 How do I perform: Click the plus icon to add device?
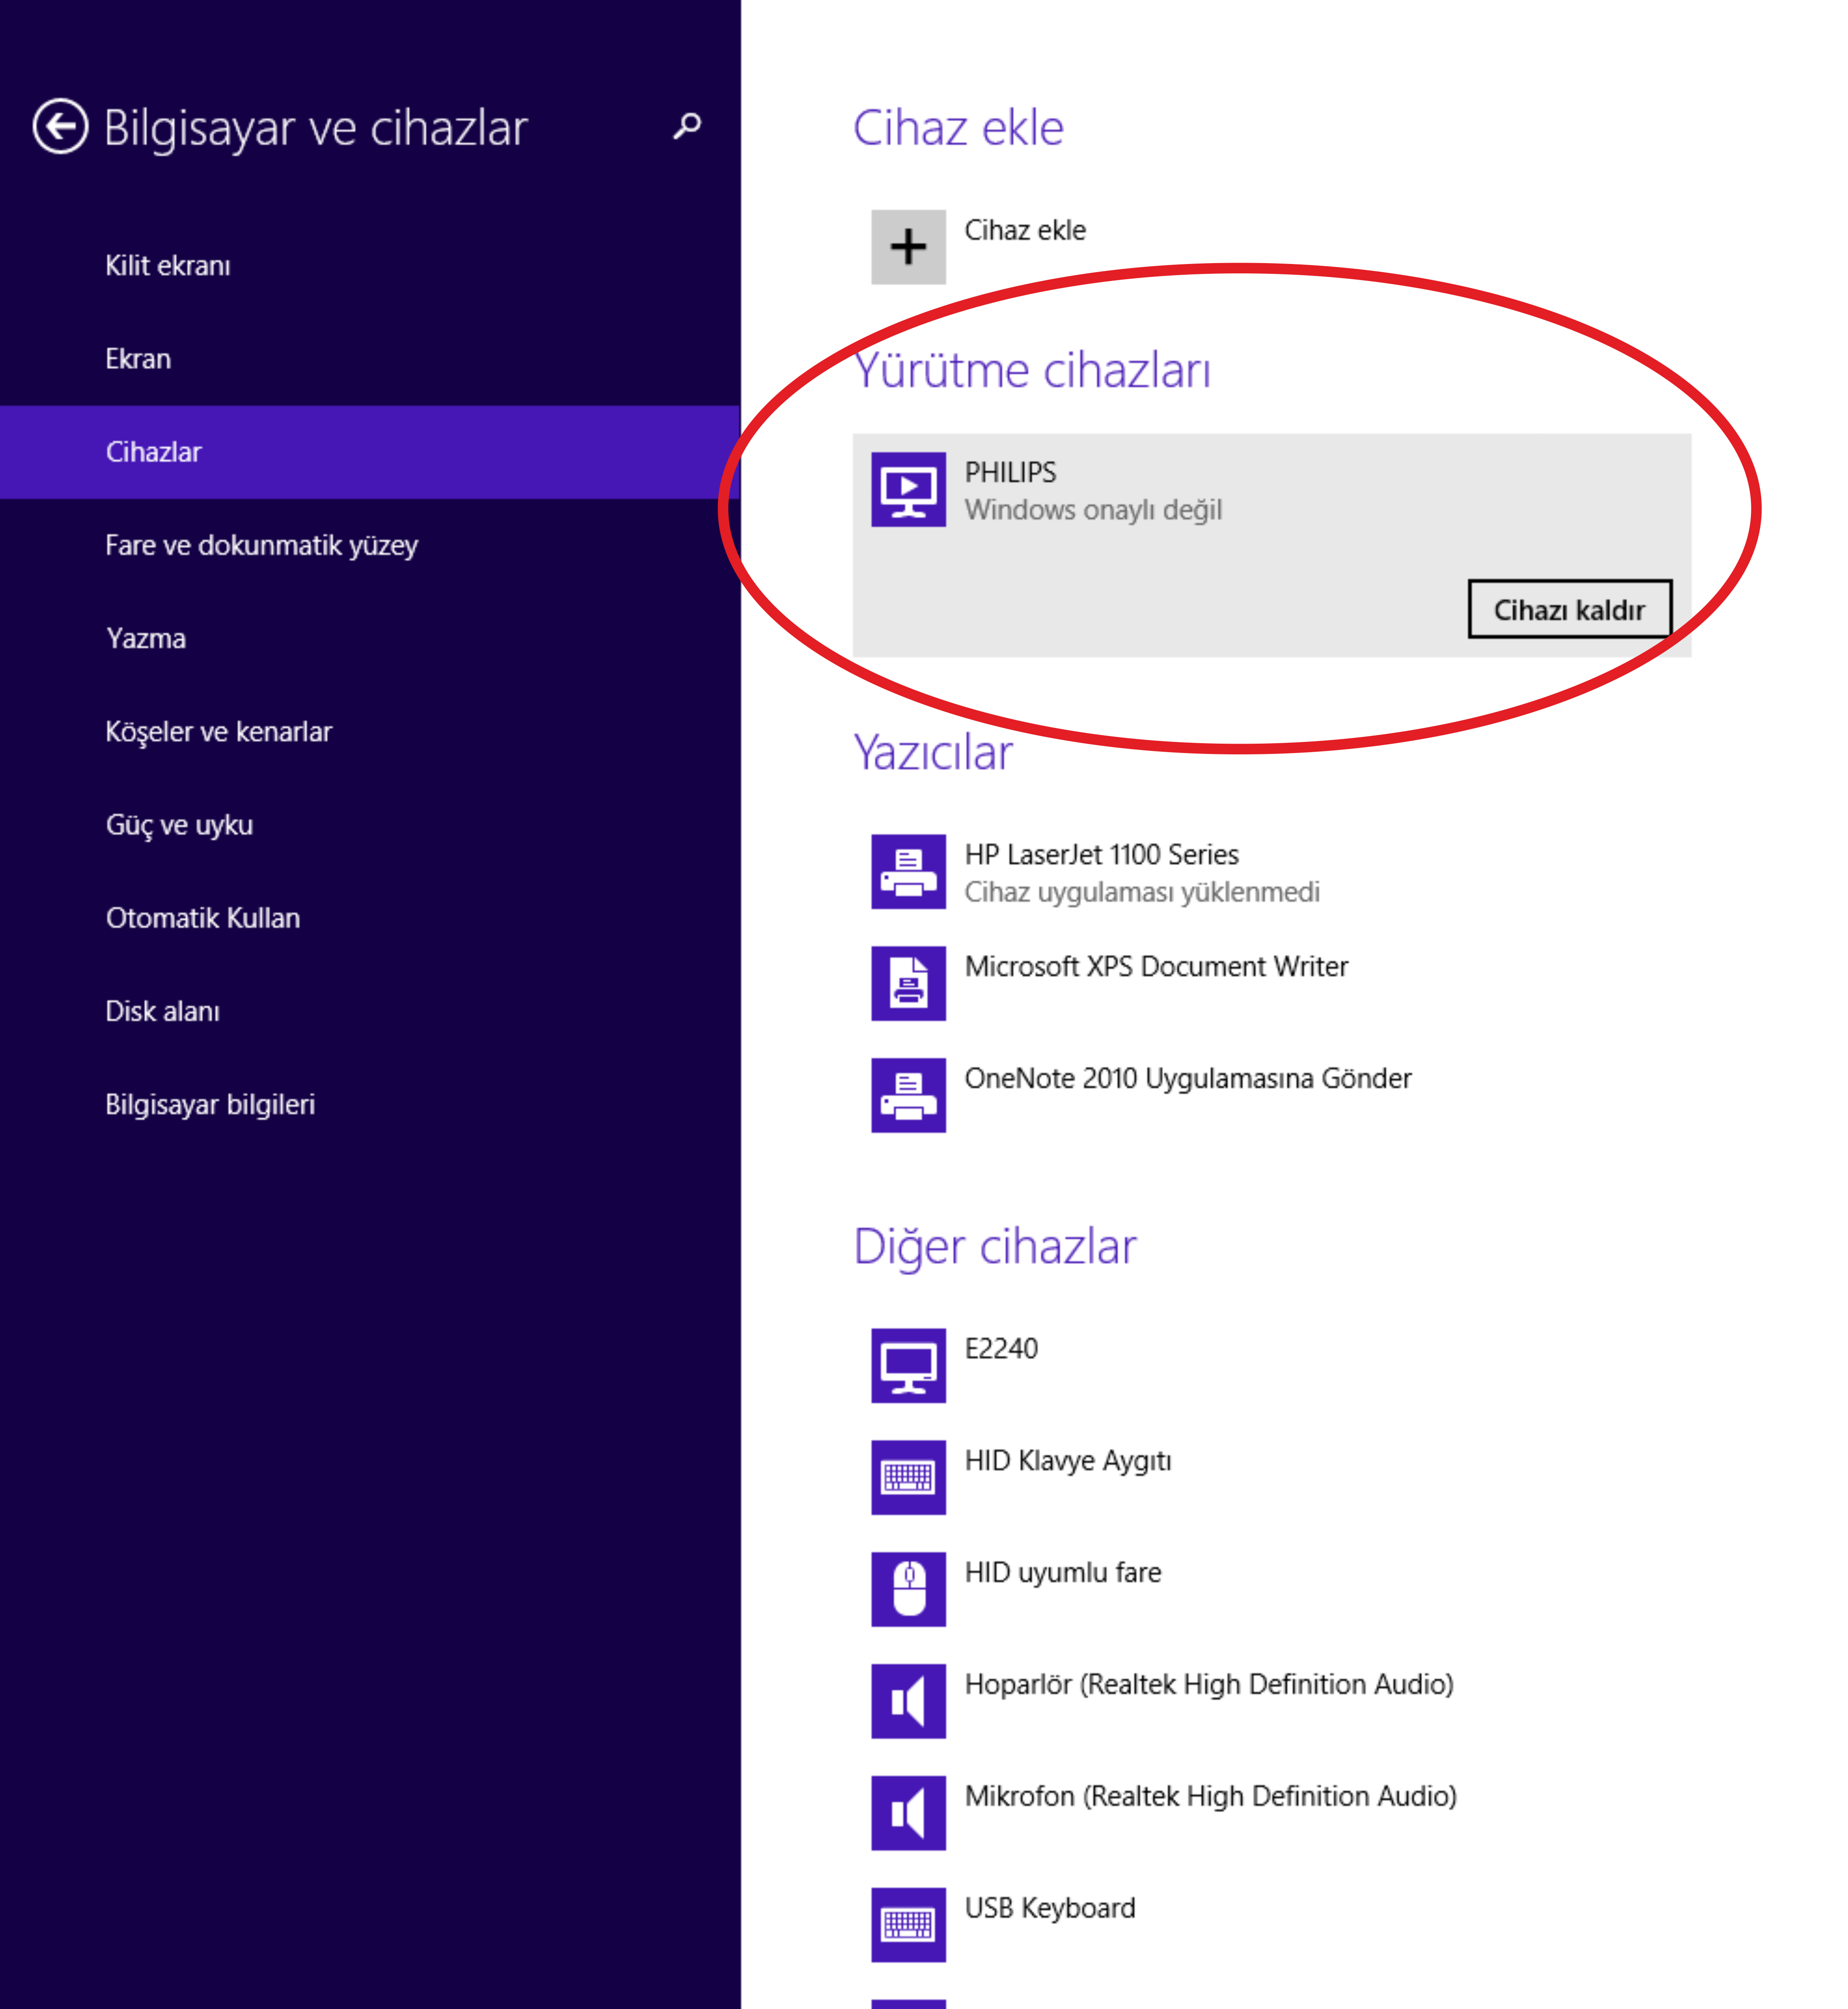[908, 247]
